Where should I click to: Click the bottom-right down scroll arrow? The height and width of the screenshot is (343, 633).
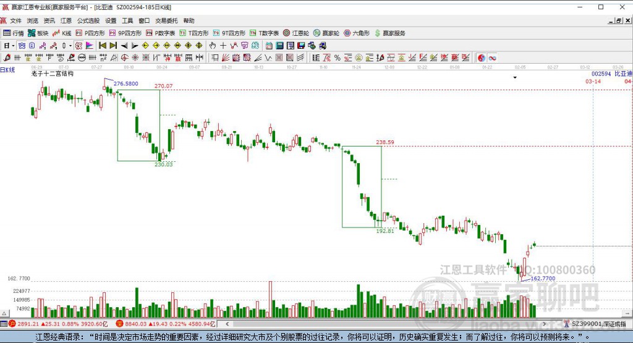coord(627,313)
